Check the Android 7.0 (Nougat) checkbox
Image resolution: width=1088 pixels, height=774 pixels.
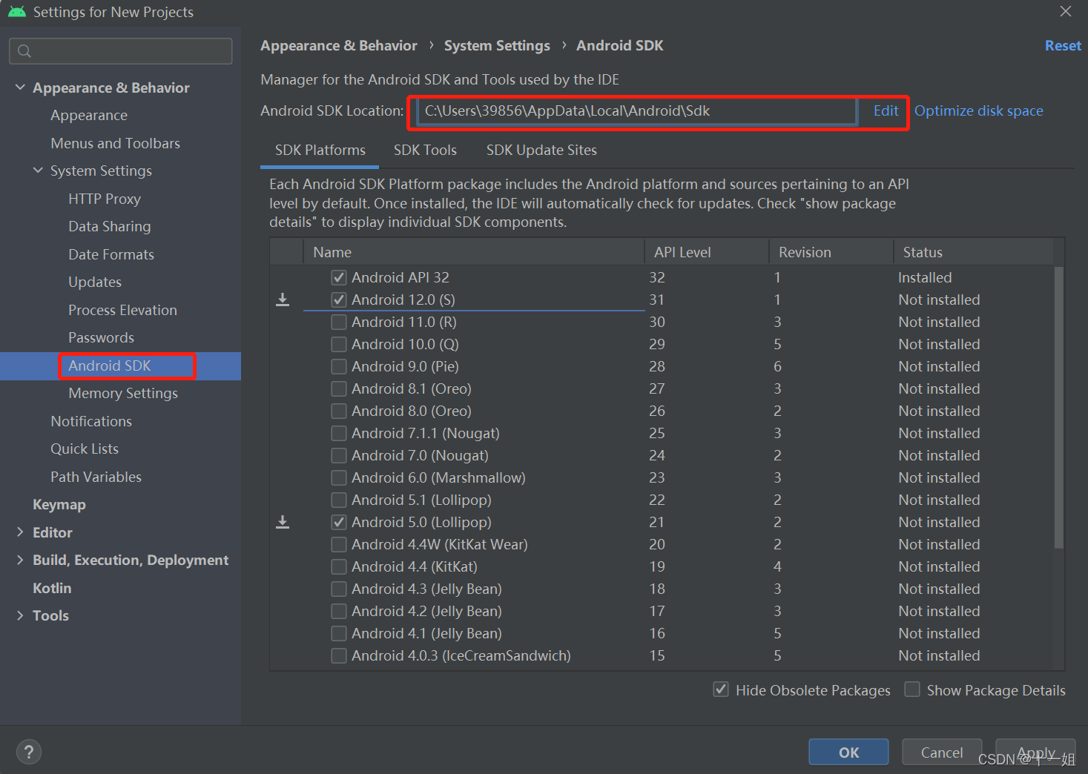pyautogui.click(x=339, y=455)
